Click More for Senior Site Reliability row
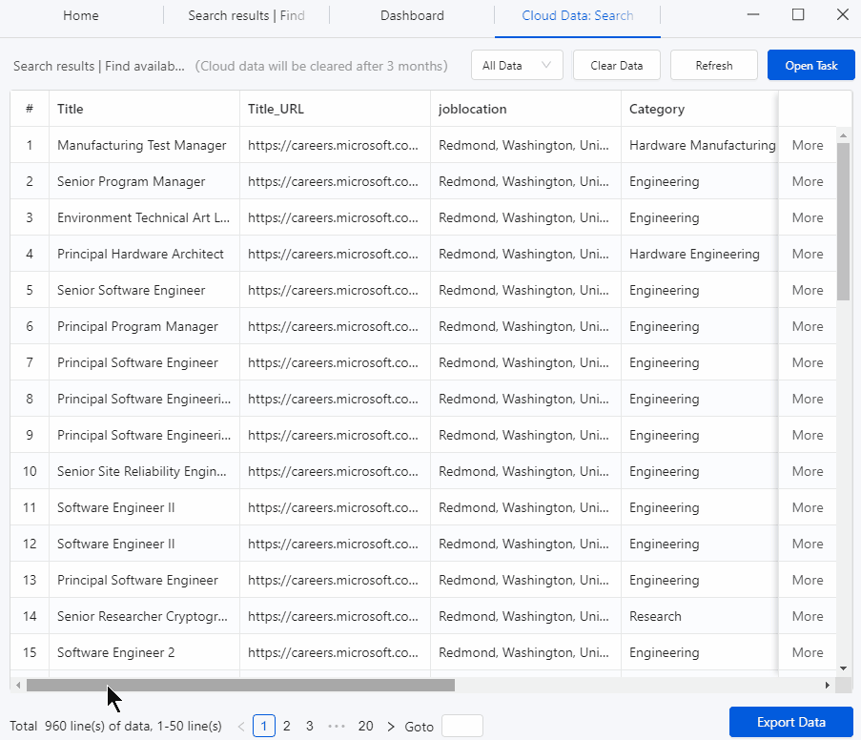The width and height of the screenshot is (861, 740). 808,471
